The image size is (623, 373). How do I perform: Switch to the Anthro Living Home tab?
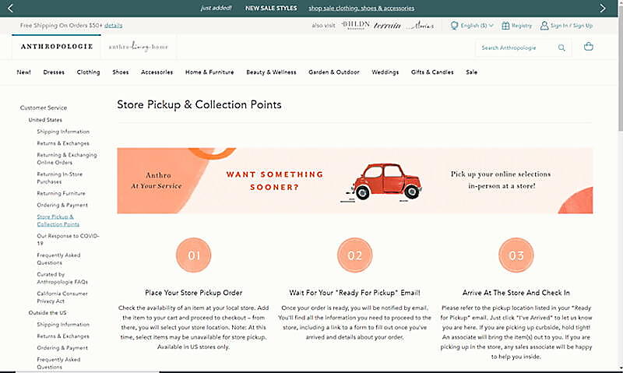(139, 47)
